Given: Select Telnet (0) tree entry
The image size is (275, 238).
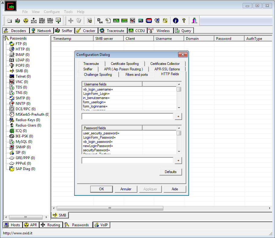Looking at the screenshot, I should point(23,76).
